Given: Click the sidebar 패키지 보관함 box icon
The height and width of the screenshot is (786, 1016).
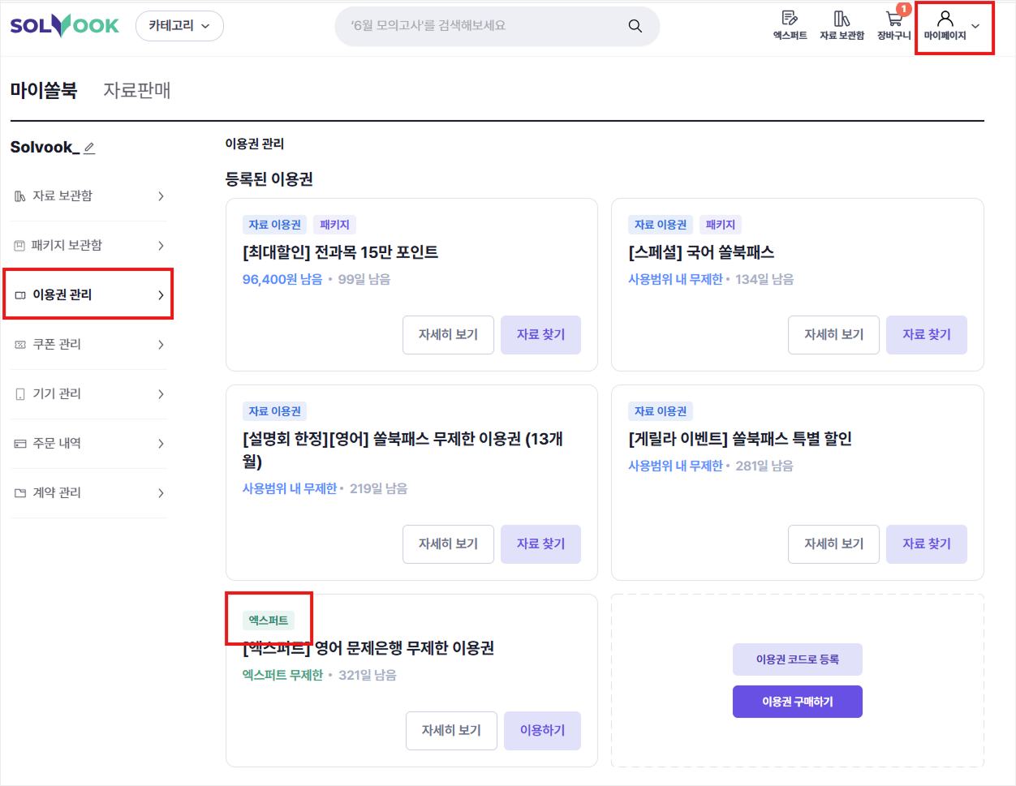Looking at the screenshot, I should point(20,246).
